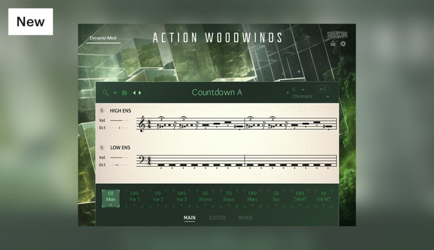
Task: Click the save preset disk icon
Action: click(124, 93)
